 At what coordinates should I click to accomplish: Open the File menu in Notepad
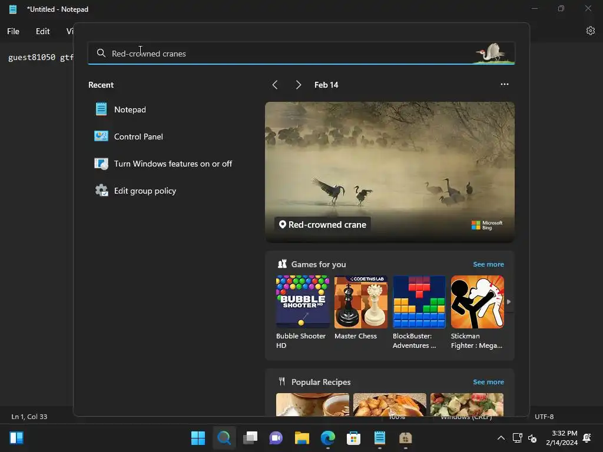pyautogui.click(x=13, y=32)
